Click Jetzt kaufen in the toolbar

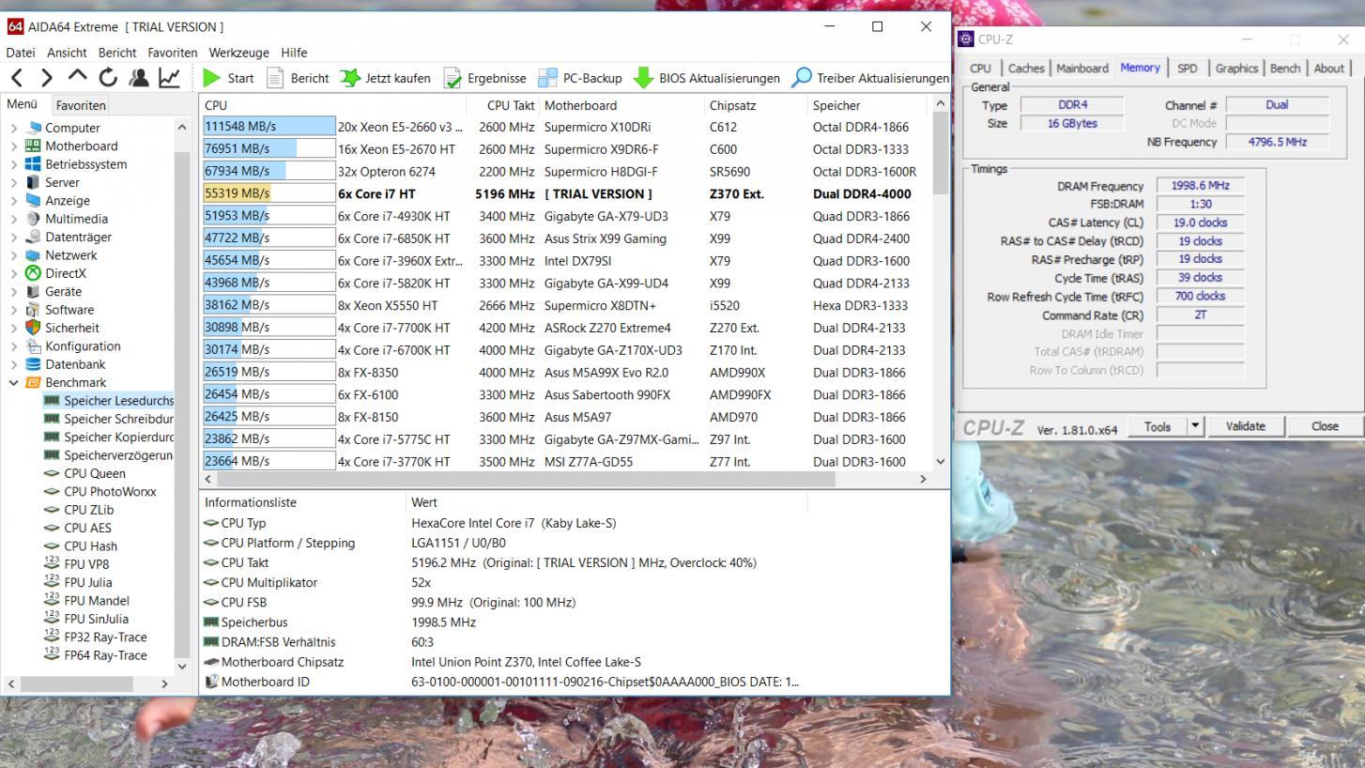(x=385, y=78)
